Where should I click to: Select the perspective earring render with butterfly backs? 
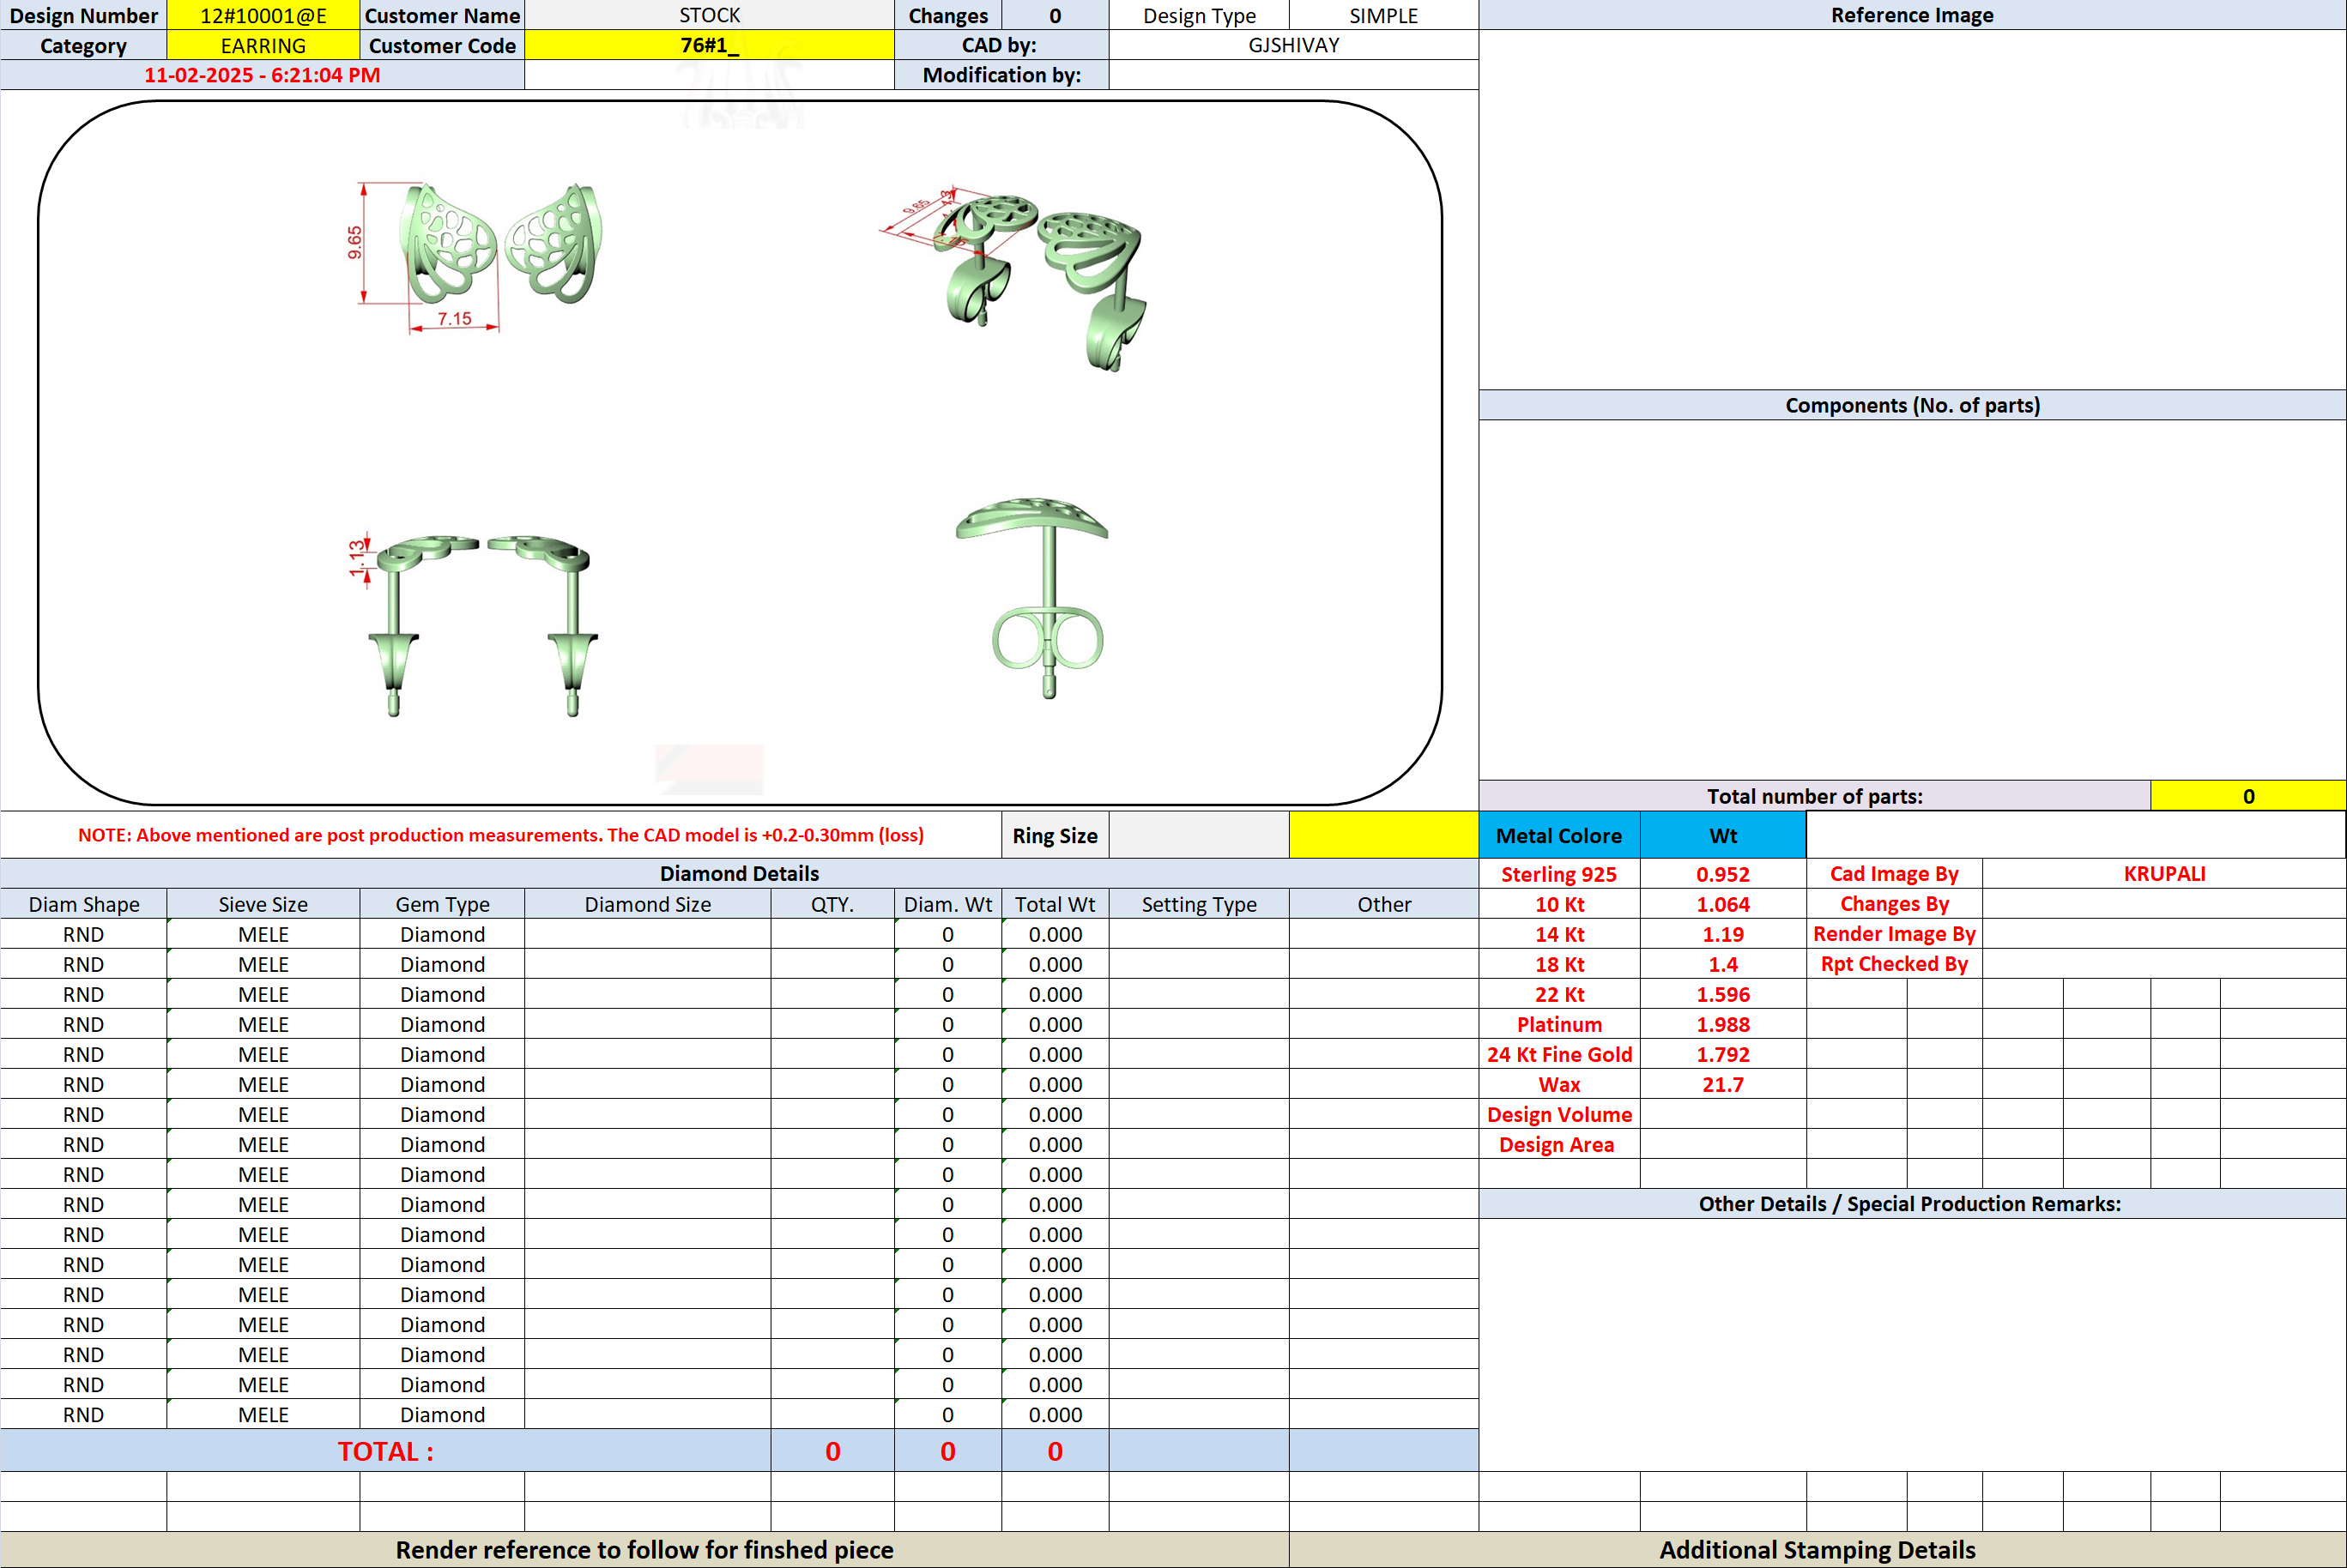coord(1013,278)
